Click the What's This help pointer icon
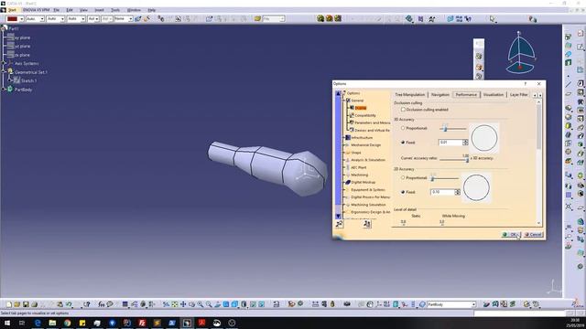586x329 pixels. [87, 304]
